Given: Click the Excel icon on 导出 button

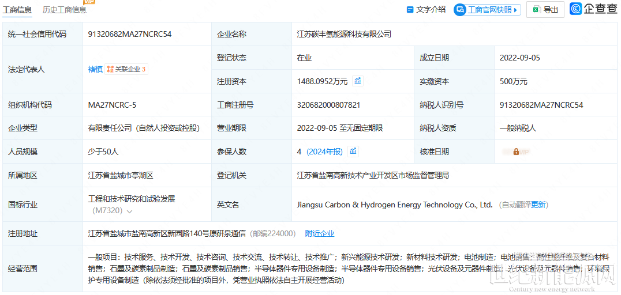Looking at the screenshot, I should tap(536, 10).
